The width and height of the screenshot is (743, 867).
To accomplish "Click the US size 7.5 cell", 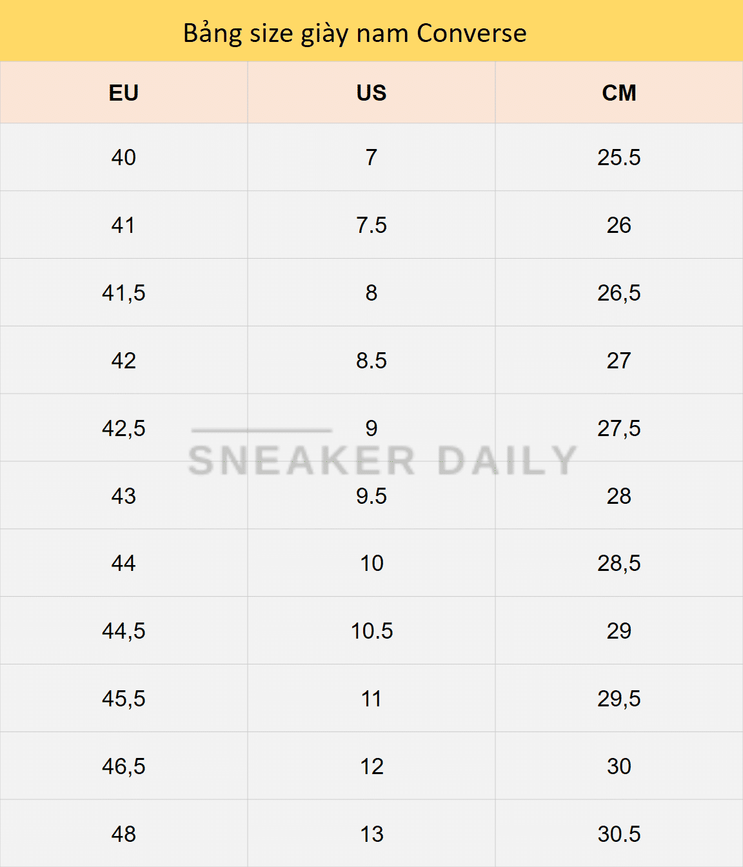I will point(371,225).
